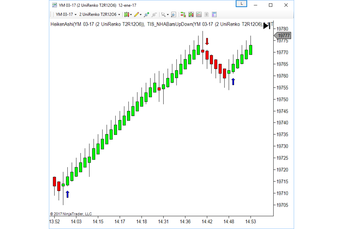Select the blue up arrow near 14:03

(67, 194)
